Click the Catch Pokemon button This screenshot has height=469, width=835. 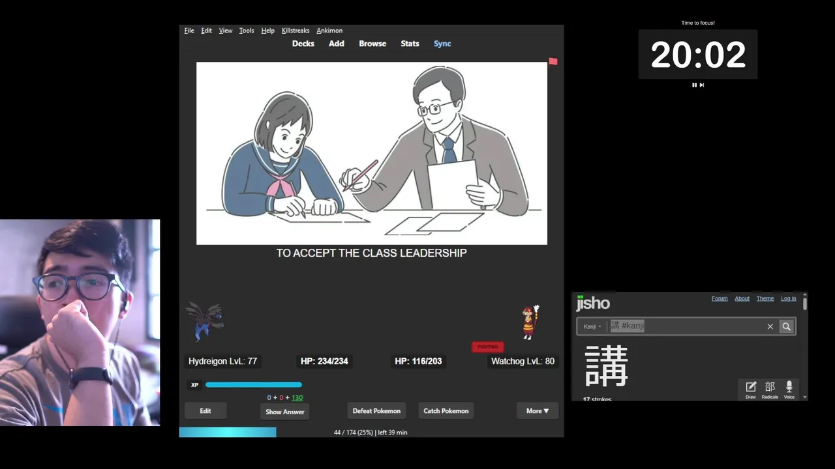click(x=446, y=411)
